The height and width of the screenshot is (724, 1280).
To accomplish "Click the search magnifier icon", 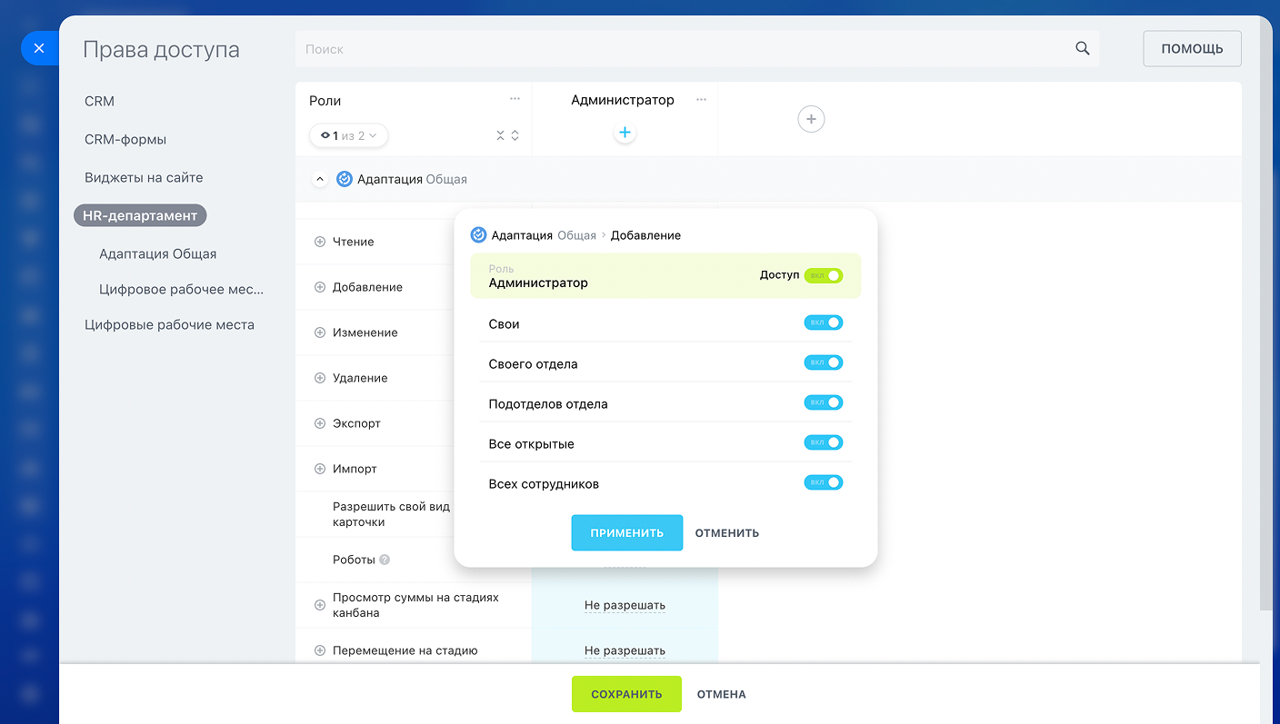I will click(x=1082, y=49).
